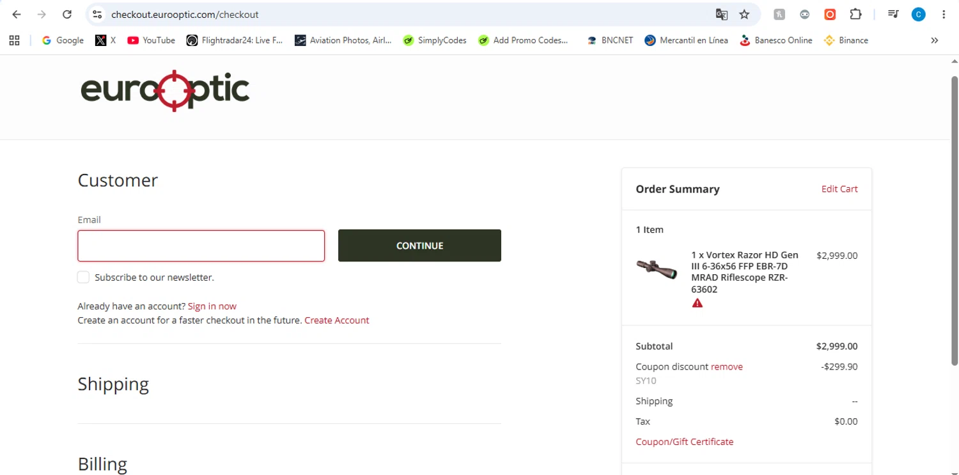Click the Tax $0.00 value
959x475 pixels.
pos(846,421)
